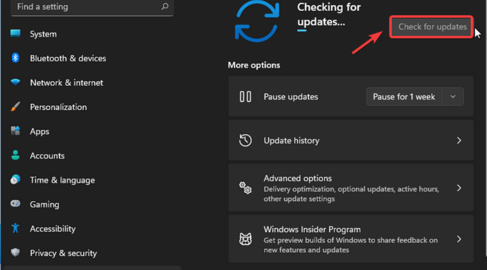Open the Accounts settings section
The image size is (487, 270).
47,156
